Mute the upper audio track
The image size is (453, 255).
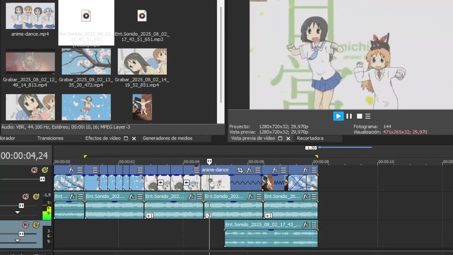(x=25, y=197)
